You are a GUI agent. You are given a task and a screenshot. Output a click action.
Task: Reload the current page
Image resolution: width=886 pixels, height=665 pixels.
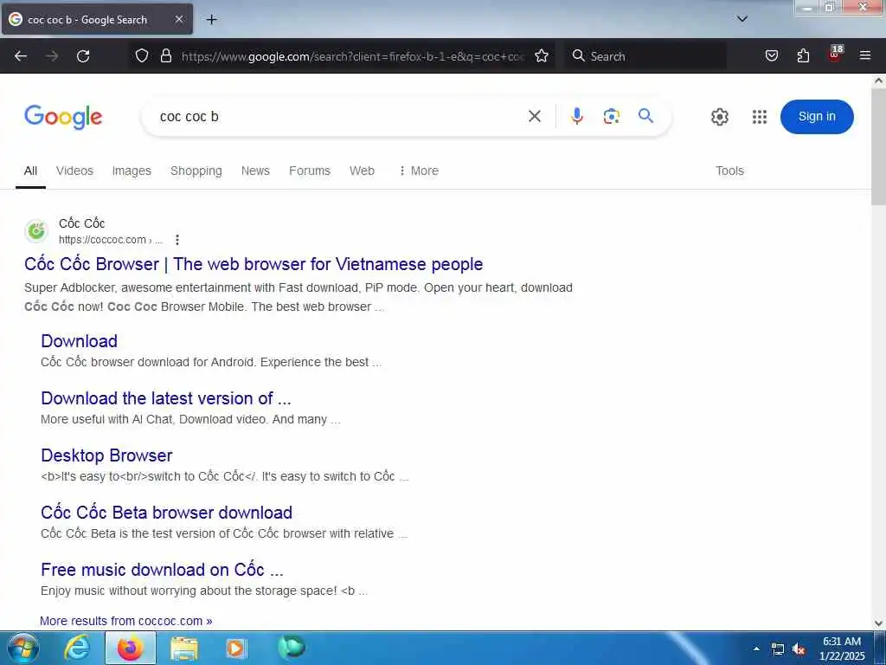(83, 56)
